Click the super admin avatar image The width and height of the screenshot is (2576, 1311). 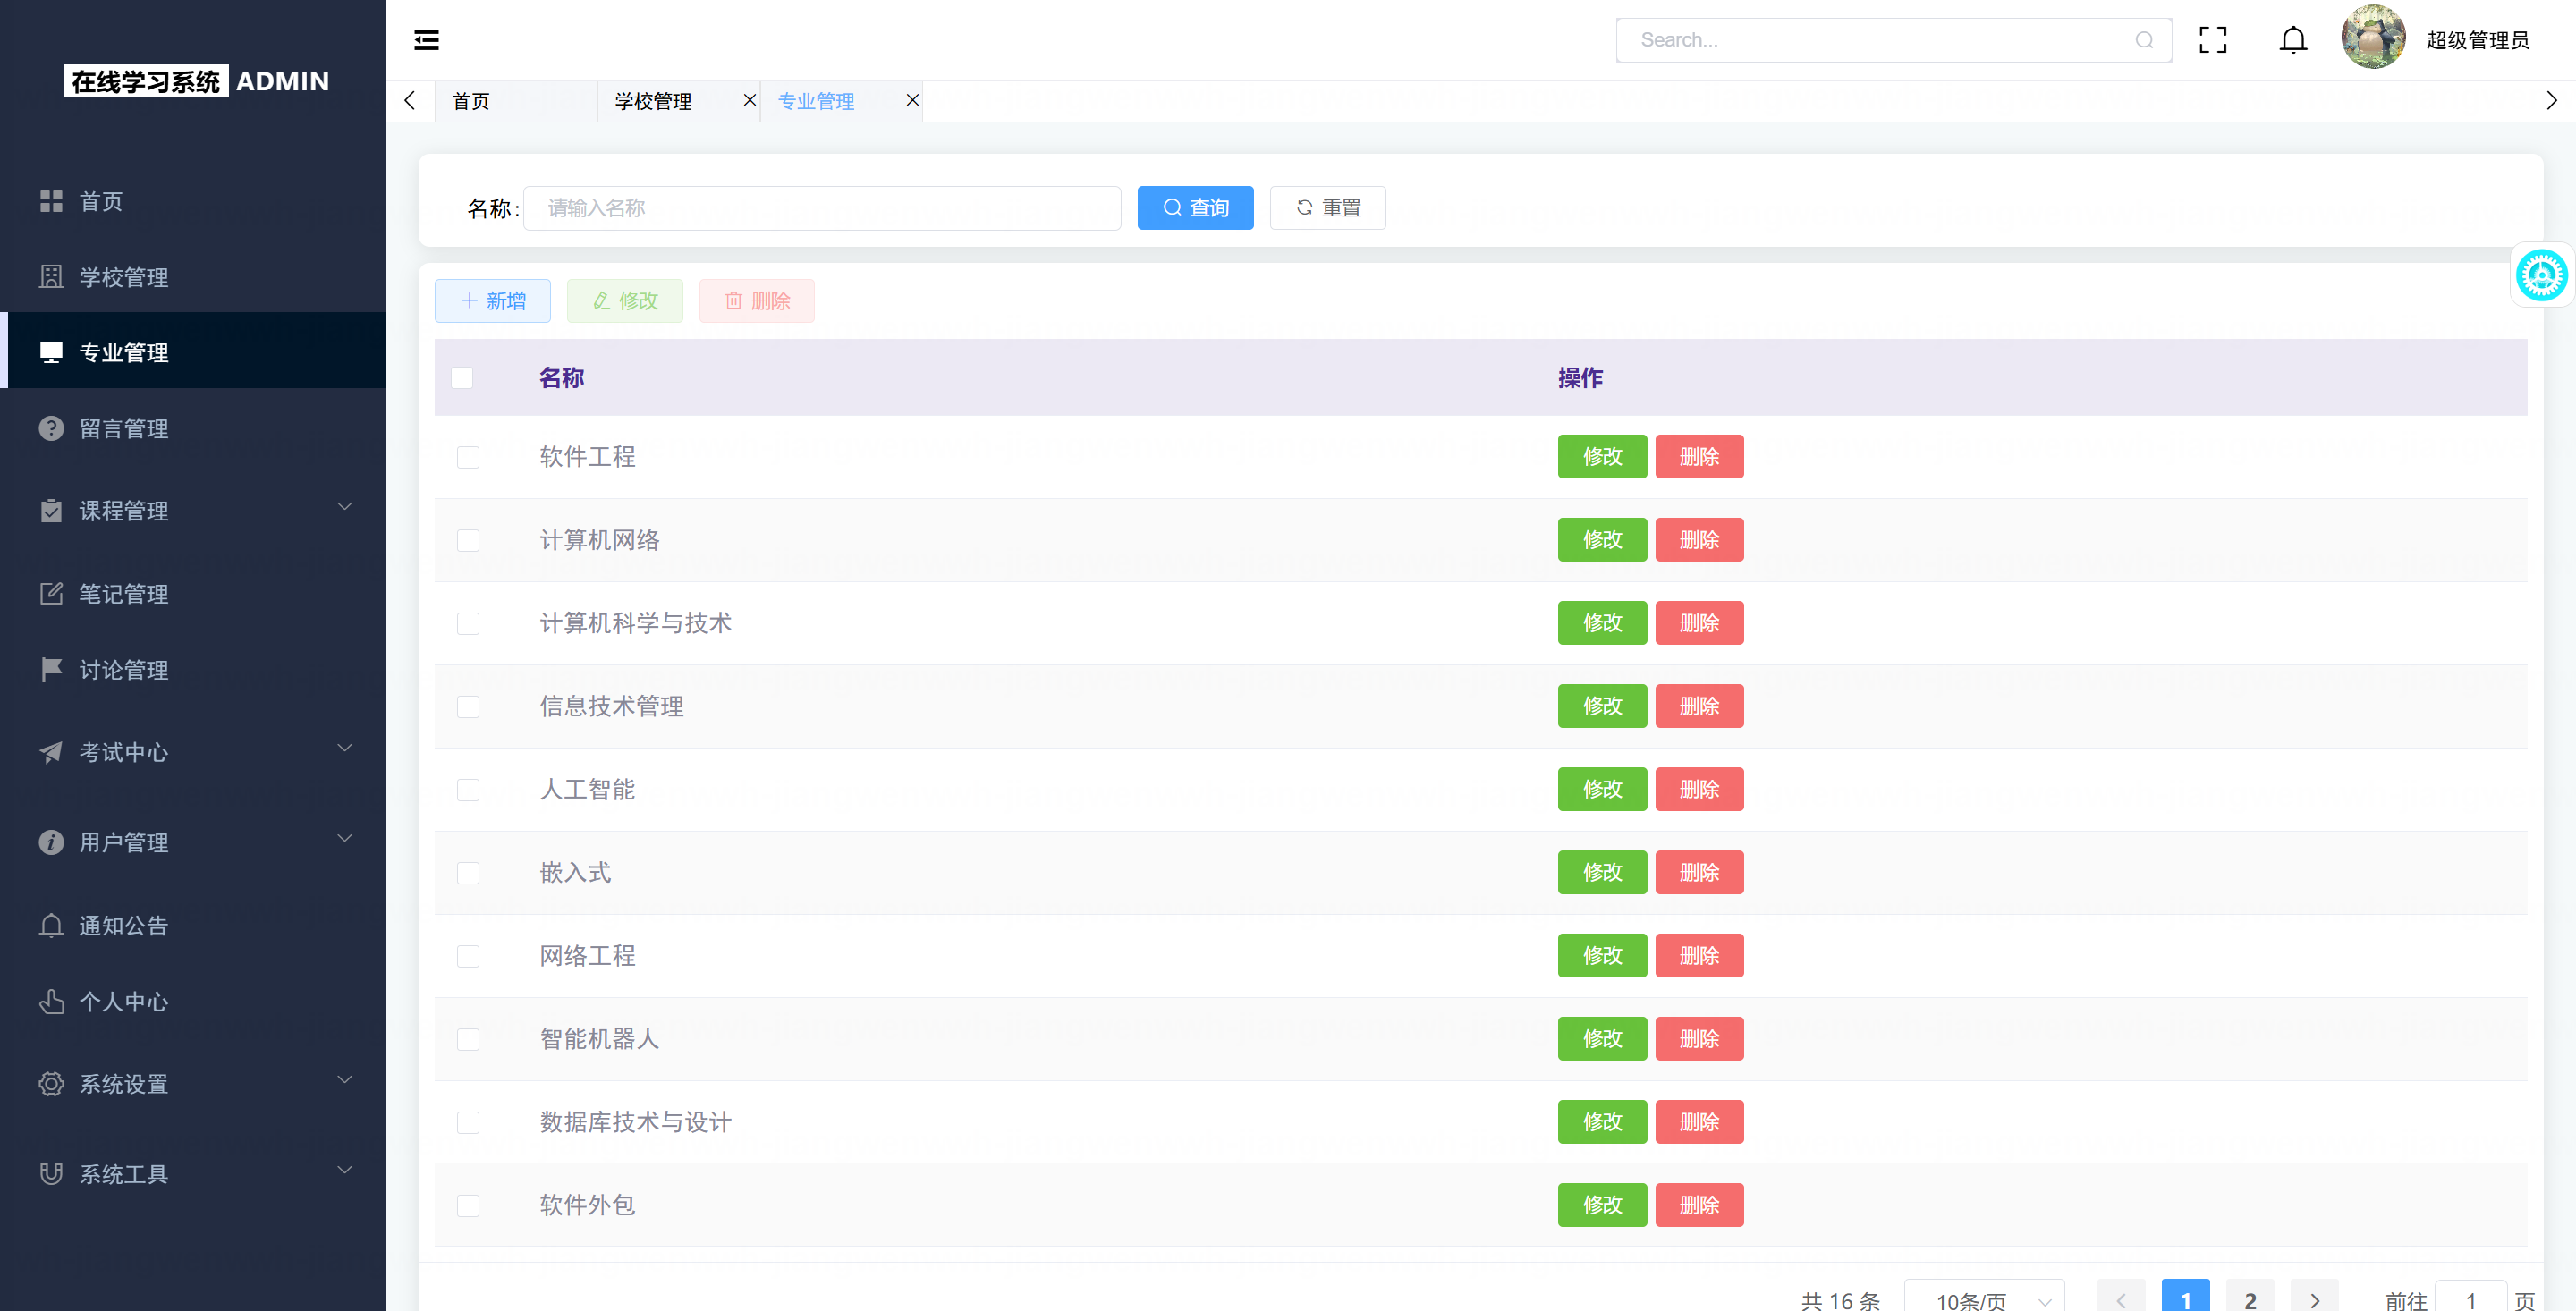pos(2372,38)
